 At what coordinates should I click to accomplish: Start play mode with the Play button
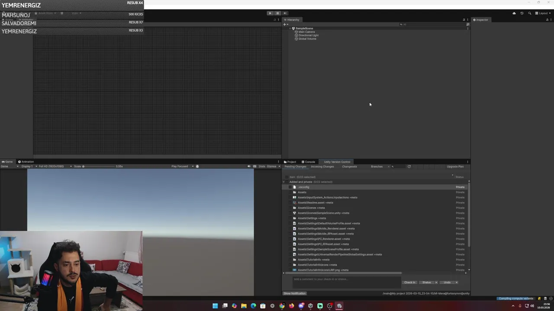[x=270, y=13]
